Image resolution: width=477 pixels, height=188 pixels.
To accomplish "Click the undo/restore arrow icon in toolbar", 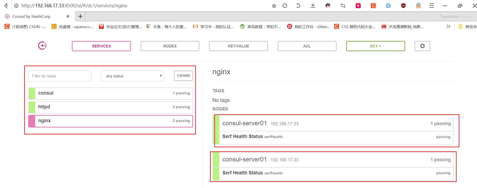I will 298,6.
